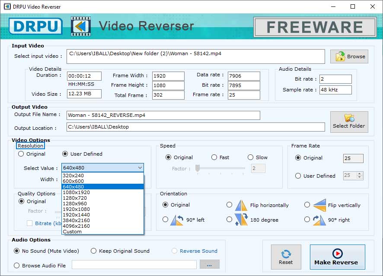Click the Select input video path field

[196, 56]
